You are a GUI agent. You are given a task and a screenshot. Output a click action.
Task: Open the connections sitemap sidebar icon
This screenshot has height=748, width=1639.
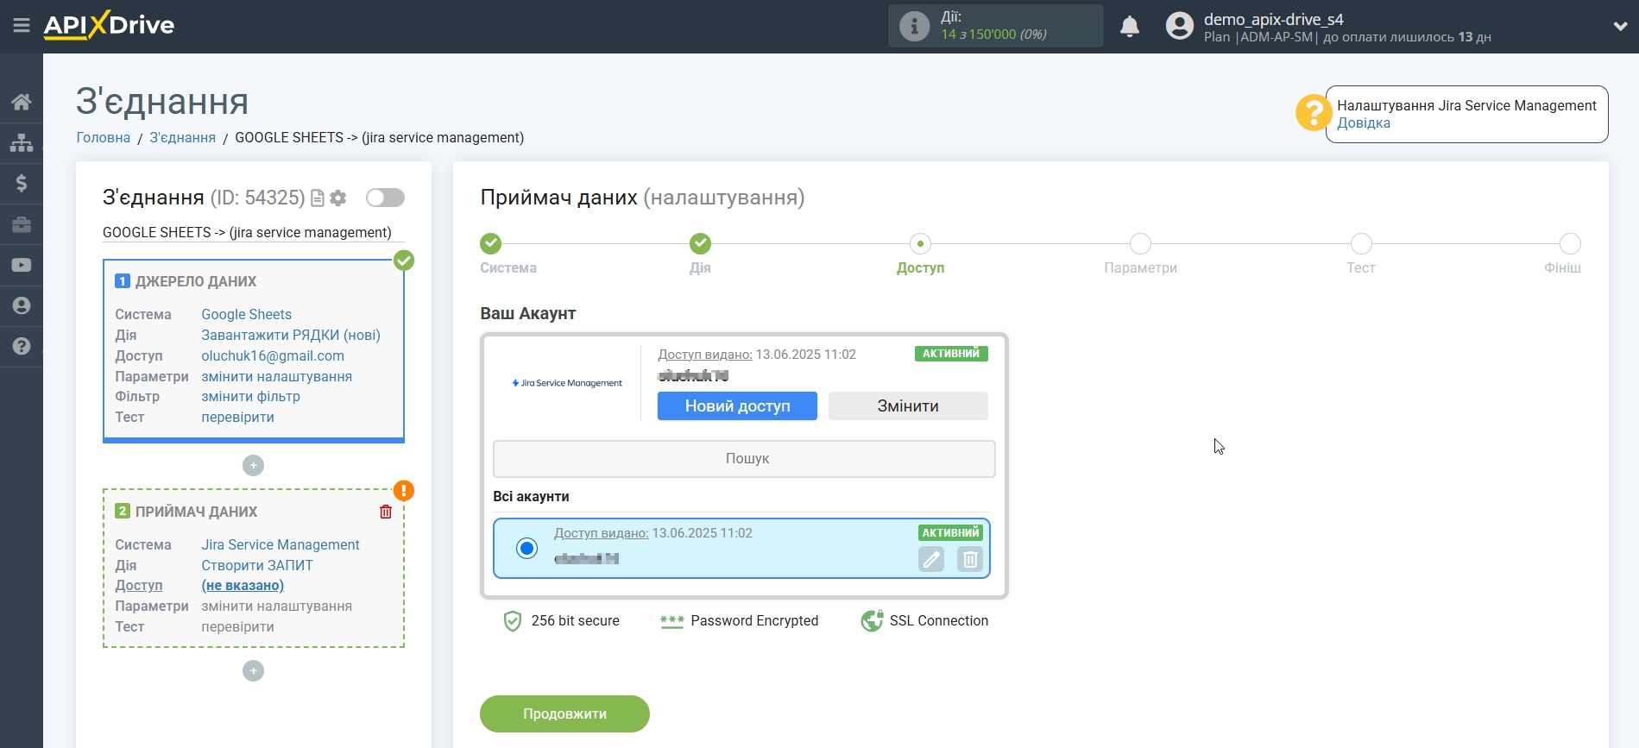coord(22,142)
